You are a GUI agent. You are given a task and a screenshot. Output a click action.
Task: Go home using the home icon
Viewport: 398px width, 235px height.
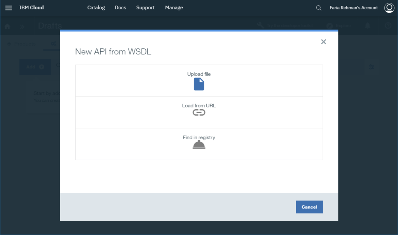[7, 26]
